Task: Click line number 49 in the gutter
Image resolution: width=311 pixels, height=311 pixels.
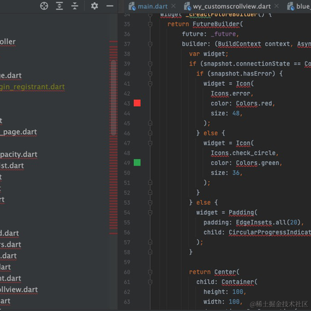Action: point(127,163)
